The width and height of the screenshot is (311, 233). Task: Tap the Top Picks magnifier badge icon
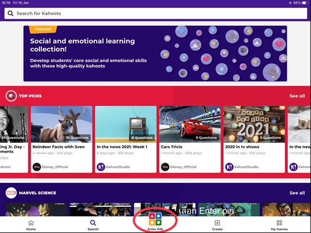(x=11, y=96)
